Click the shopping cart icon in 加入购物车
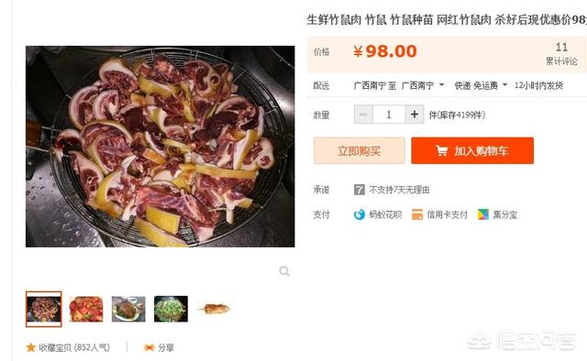This screenshot has width=587, height=361. pos(442,151)
